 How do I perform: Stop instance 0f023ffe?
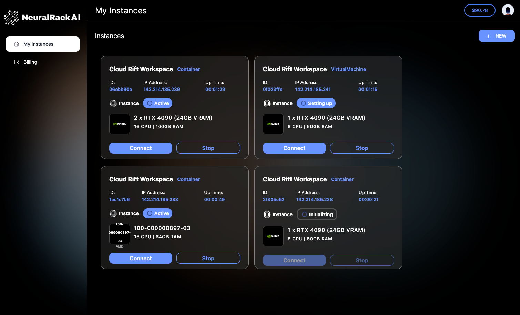tap(362, 148)
